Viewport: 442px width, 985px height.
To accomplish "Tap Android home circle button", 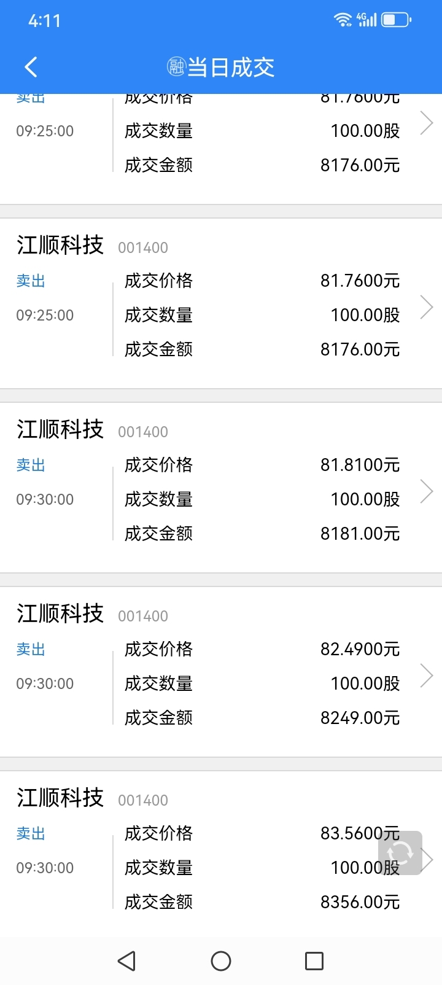I will pos(221,960).
